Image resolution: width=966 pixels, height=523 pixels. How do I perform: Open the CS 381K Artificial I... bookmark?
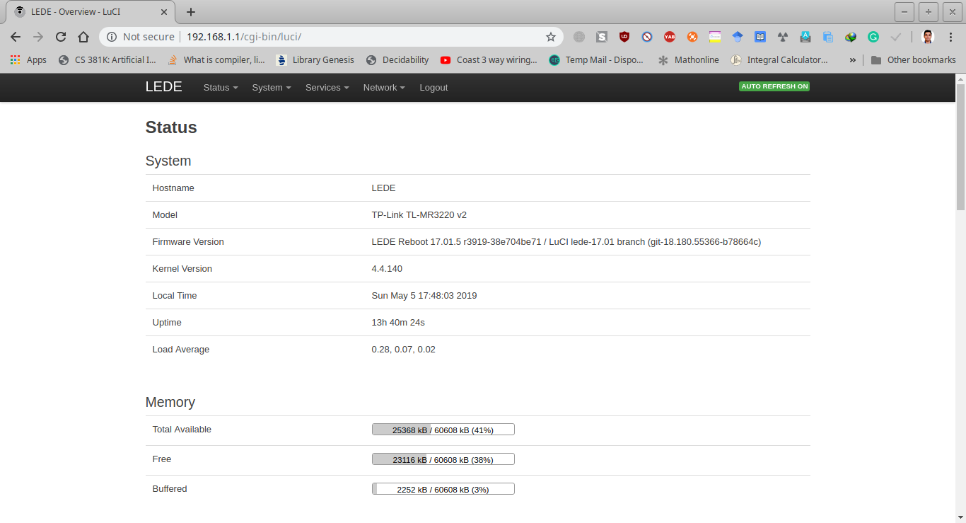107,60
